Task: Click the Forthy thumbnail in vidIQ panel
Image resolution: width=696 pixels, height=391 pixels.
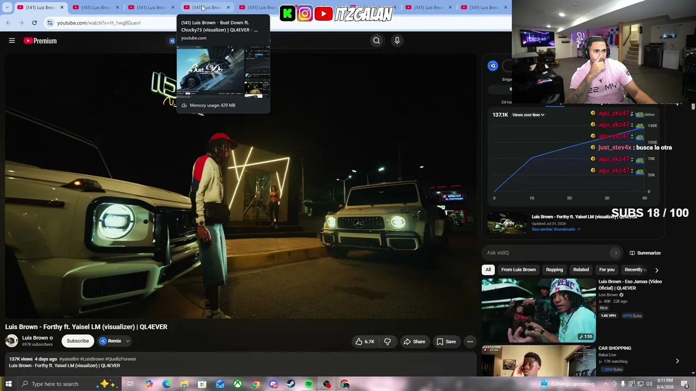Action: [x=507, y=223]
